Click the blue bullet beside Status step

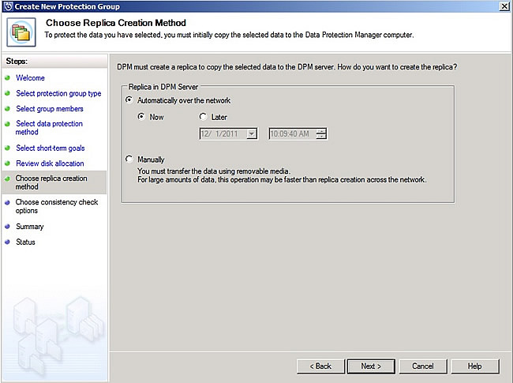pyautogui.click(x=7, y=242)
